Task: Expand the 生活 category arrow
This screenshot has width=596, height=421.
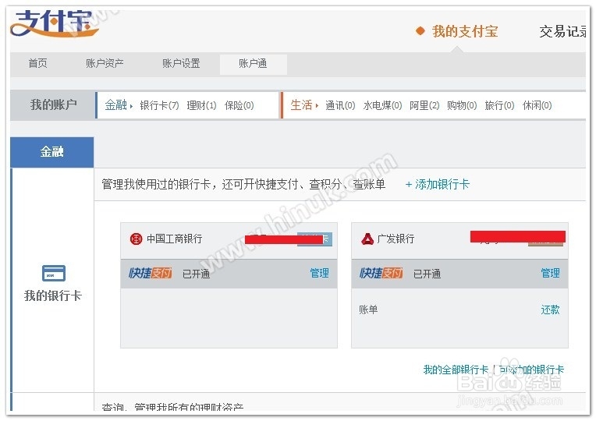Action: (317, 105)
